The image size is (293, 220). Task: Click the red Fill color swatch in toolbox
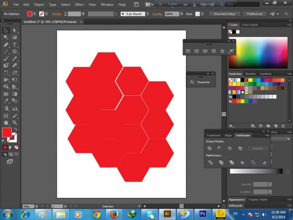(6, 132)
